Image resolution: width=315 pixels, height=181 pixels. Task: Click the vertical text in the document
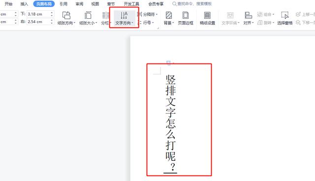click(x=171, y=123)
